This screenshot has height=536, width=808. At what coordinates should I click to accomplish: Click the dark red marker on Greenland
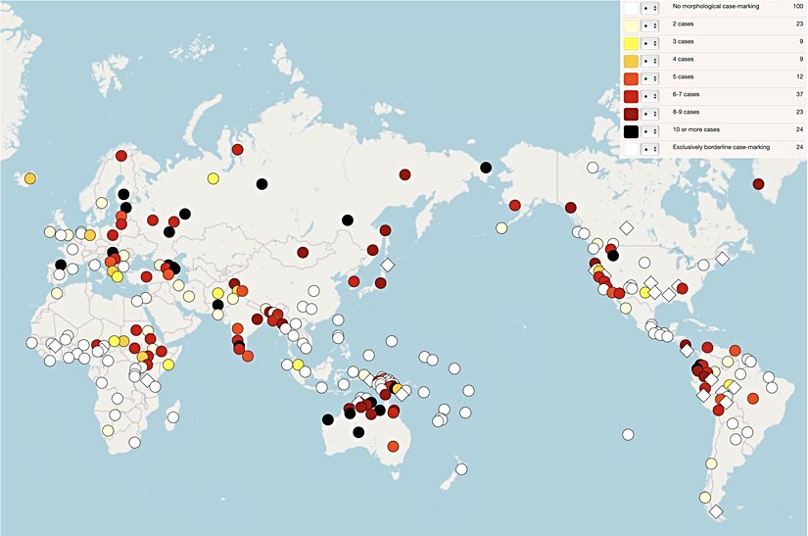758,184
